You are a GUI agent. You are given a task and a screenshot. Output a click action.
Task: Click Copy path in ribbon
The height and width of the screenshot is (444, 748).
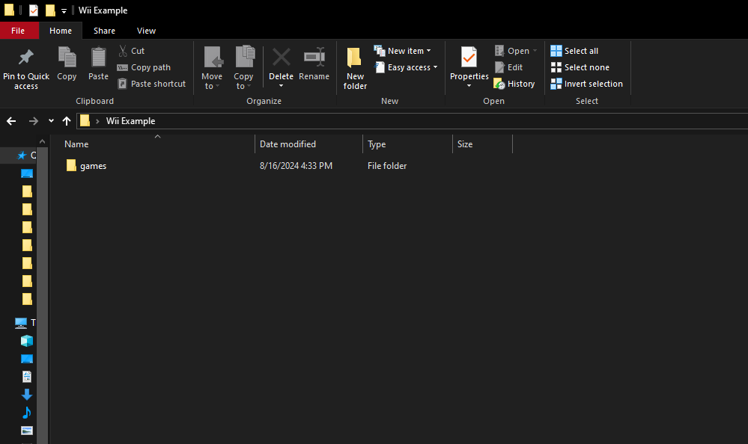tap(144, 67)
